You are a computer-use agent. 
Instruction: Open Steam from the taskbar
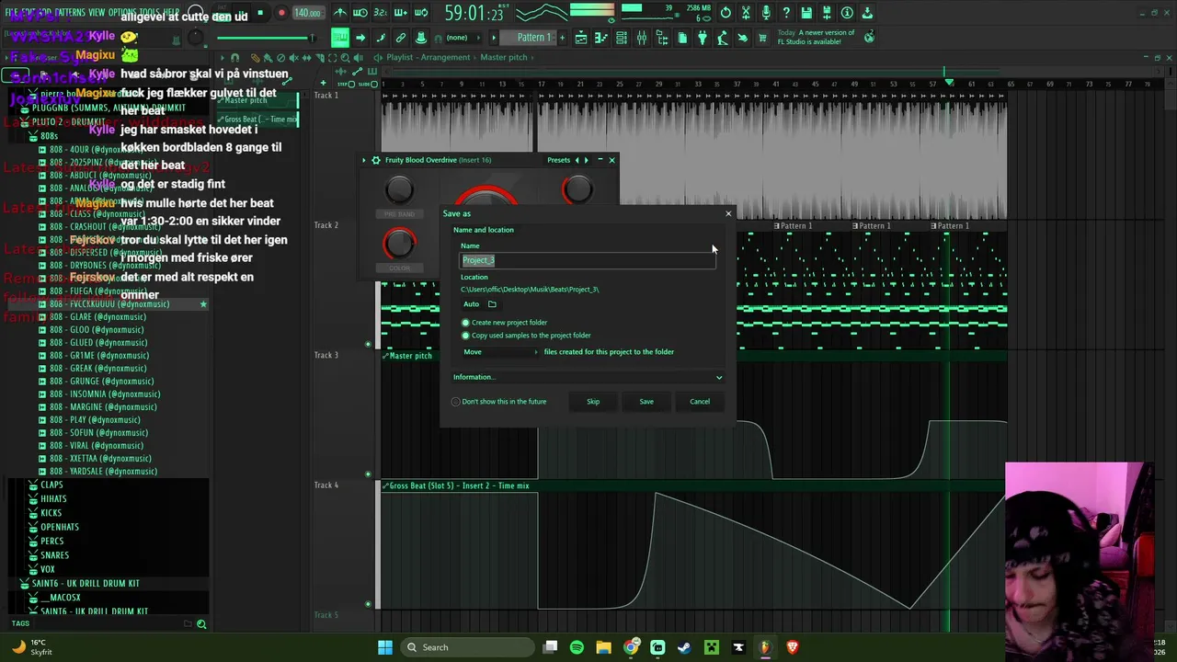point(684,647)
